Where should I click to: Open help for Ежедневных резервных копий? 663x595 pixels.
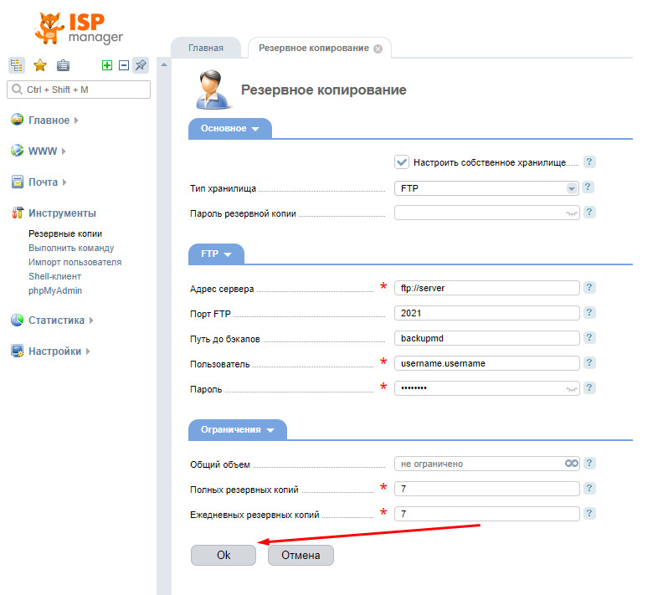click(589, 514)
